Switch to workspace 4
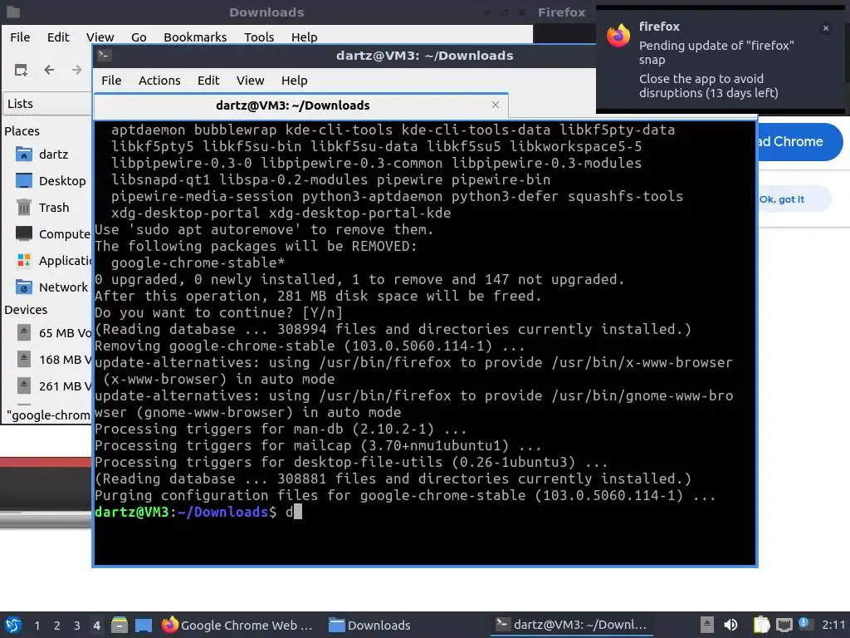850x638 pixels. click(x=96, y=626)
